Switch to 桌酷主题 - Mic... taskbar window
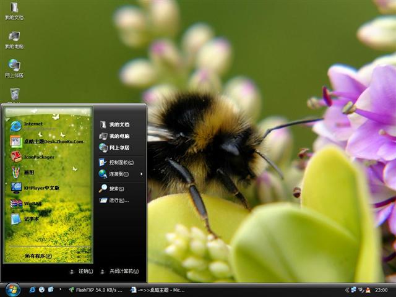The image size is (396, 297). [158, 290]
